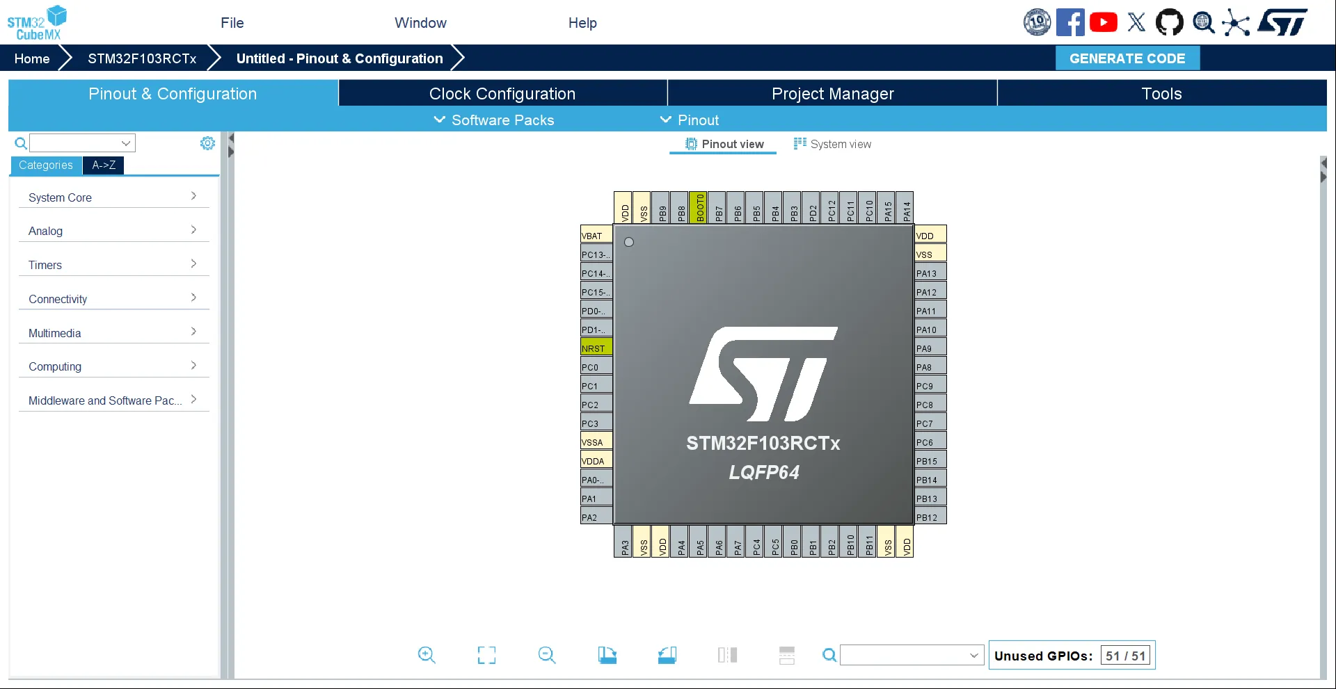Open the pin search dropdown near Unused GPIOs
This screenshot has height=689, width=1336.
[x=973, y=654]
